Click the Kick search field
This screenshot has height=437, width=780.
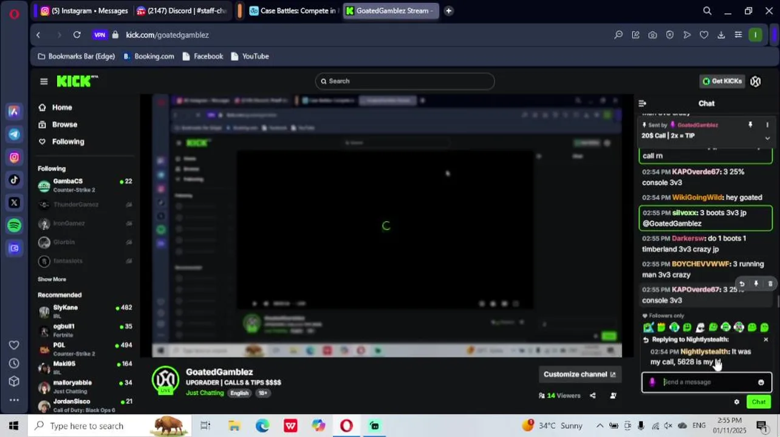[x=405, y=81]
